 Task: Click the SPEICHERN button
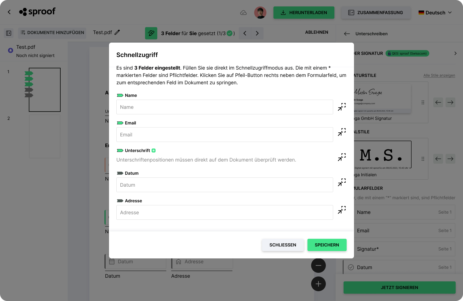click(327, 245)
